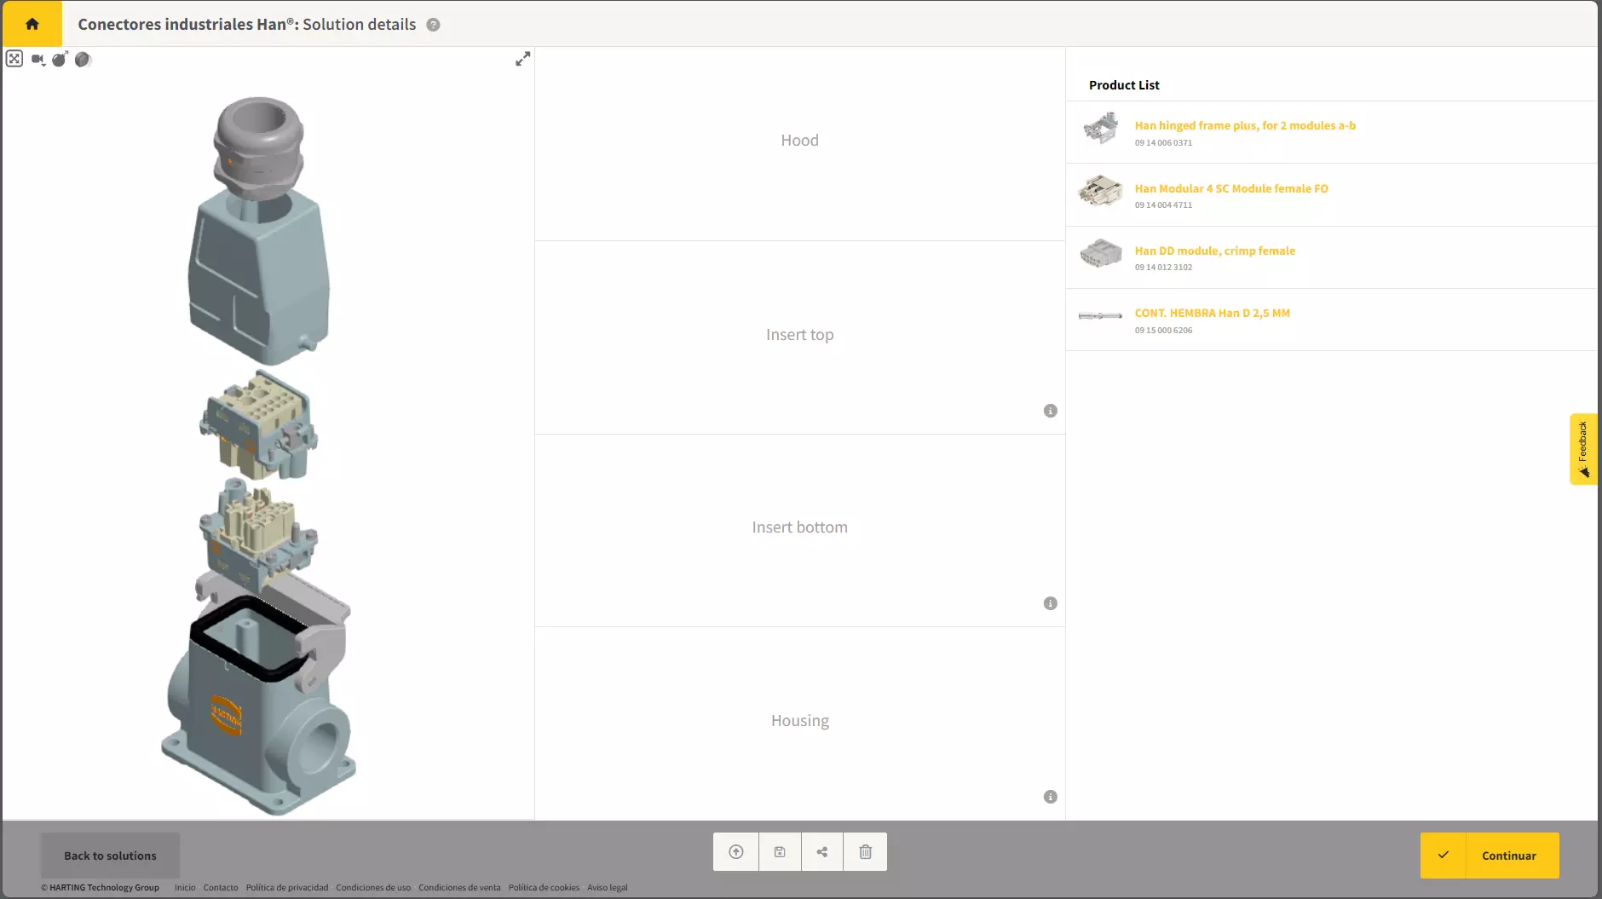Viewport: 1602px width, 899px height.
Task: Select the Housing section panel
Action: tap(799, 723)
